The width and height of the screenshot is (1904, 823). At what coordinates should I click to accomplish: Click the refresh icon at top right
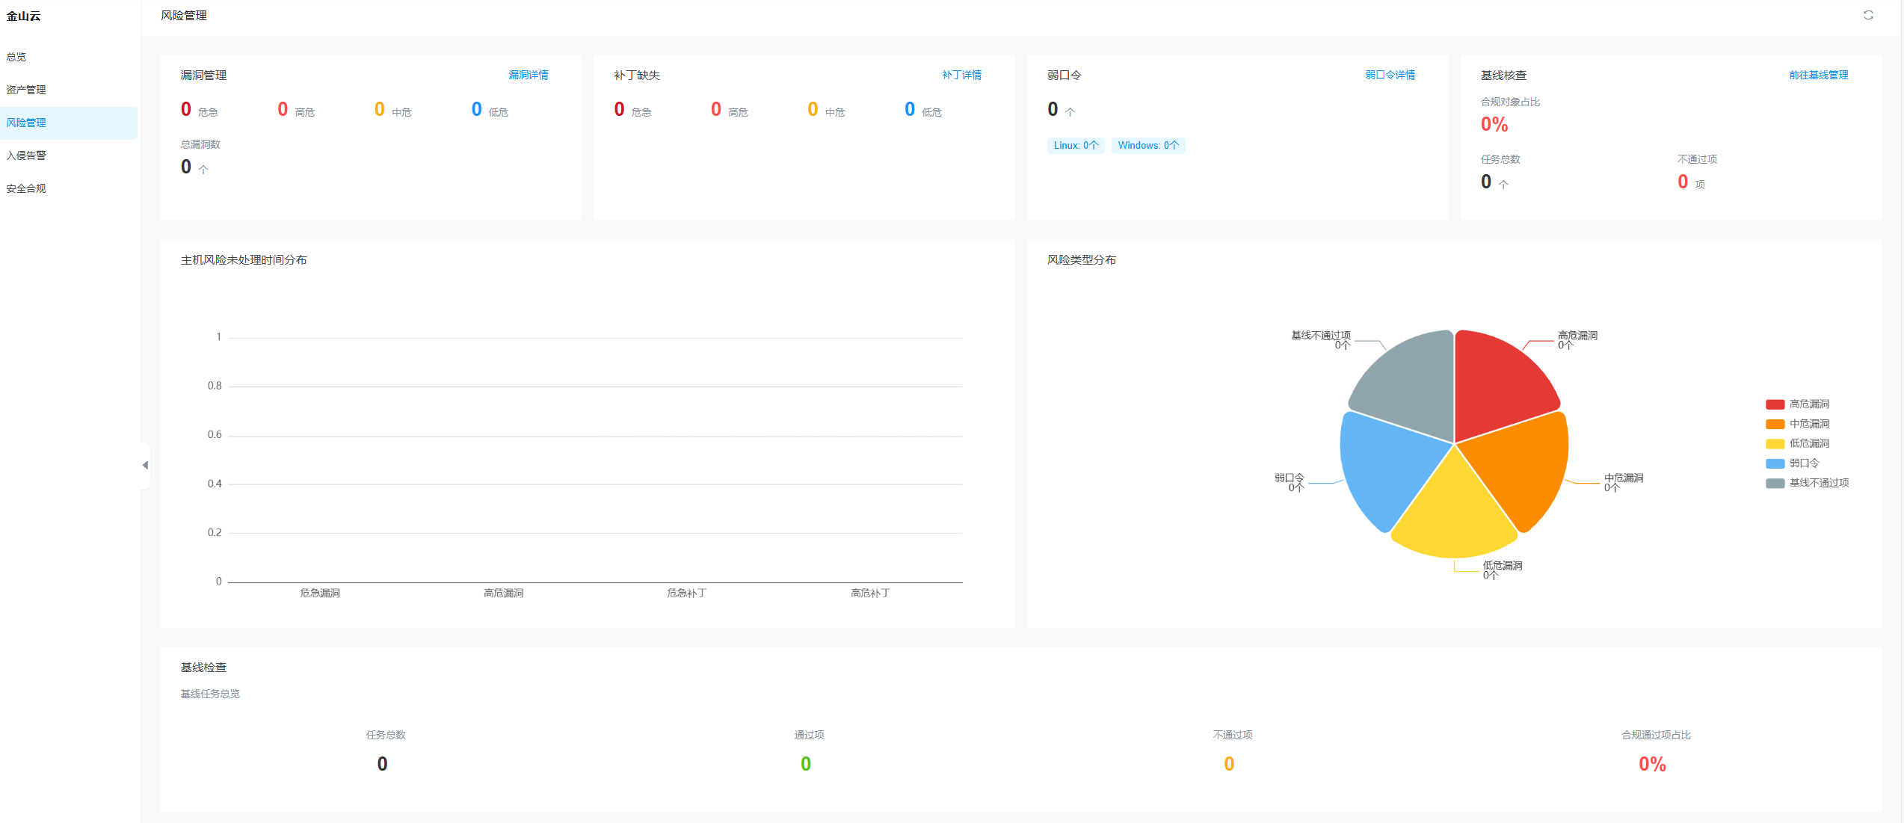[x=1867, y=15]
